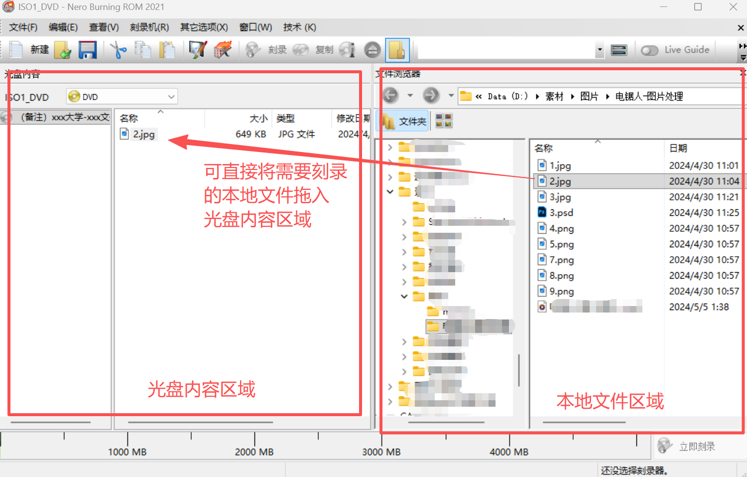
Task: Click the Back arrow in file browser
Action: tap(390, 95)
